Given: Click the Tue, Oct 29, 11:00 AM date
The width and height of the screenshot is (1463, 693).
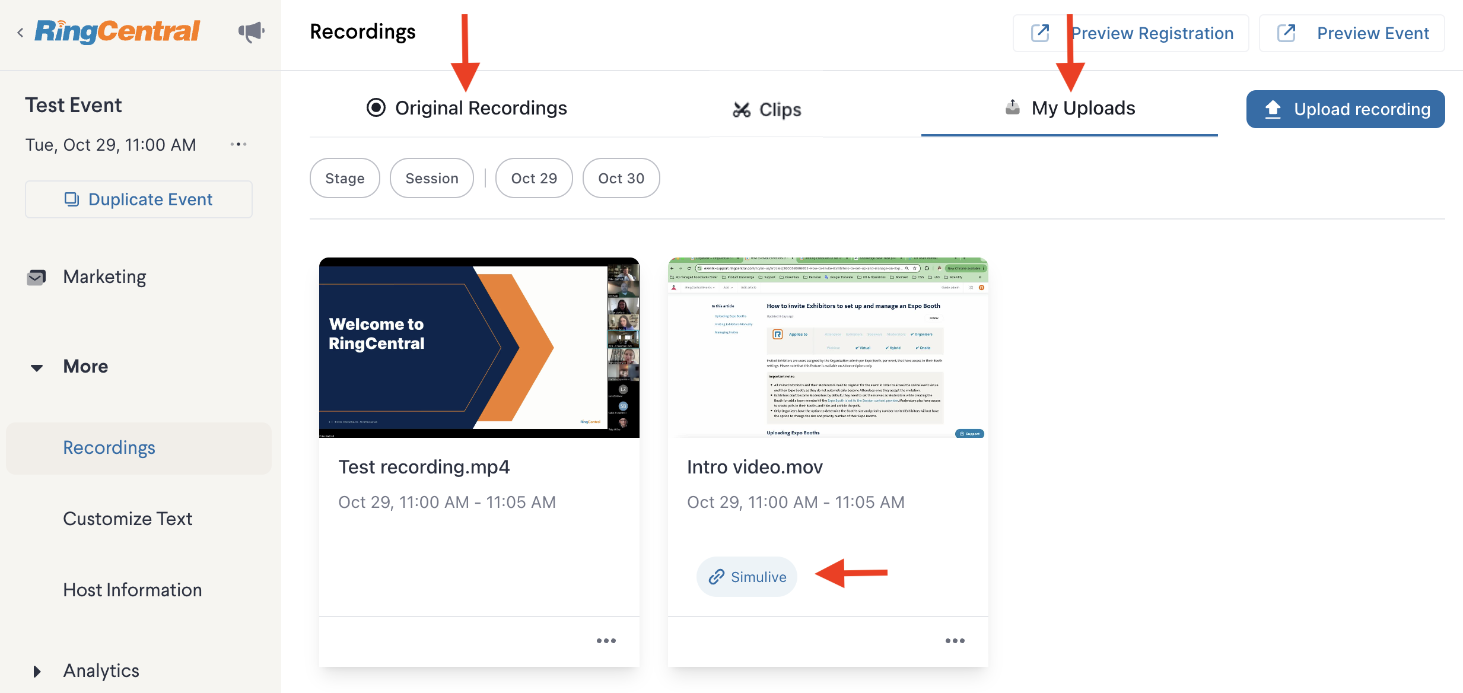Looking at the screenshot, I should (x=110, y=145).
